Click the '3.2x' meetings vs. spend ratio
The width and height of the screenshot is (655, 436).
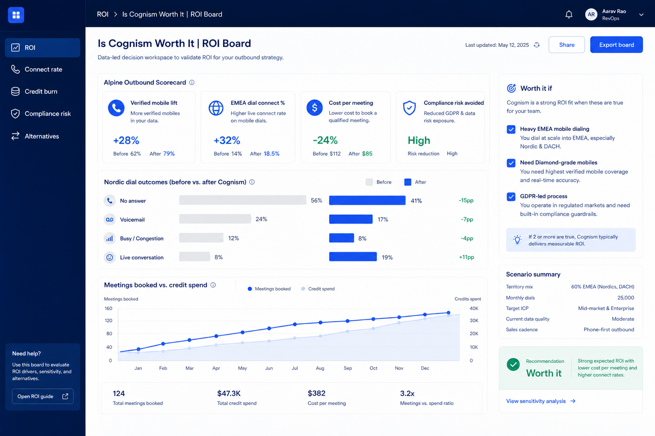[x=407, y=394]
